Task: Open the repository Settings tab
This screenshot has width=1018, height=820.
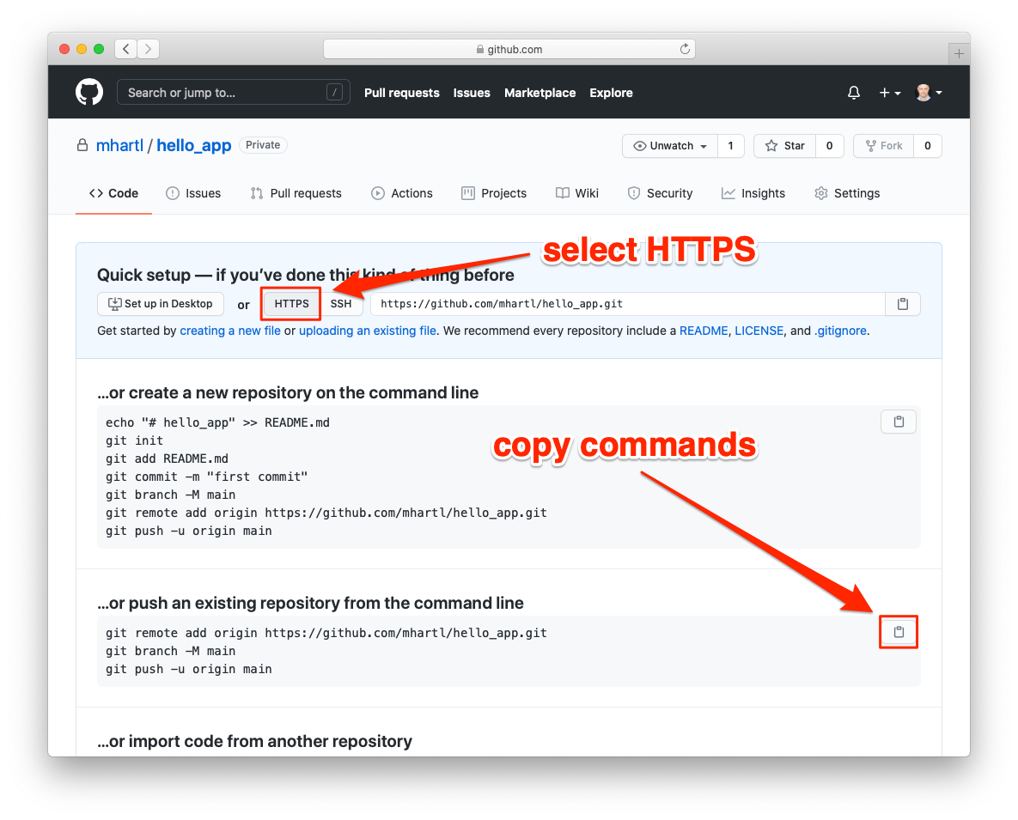Action: [846, 193]
